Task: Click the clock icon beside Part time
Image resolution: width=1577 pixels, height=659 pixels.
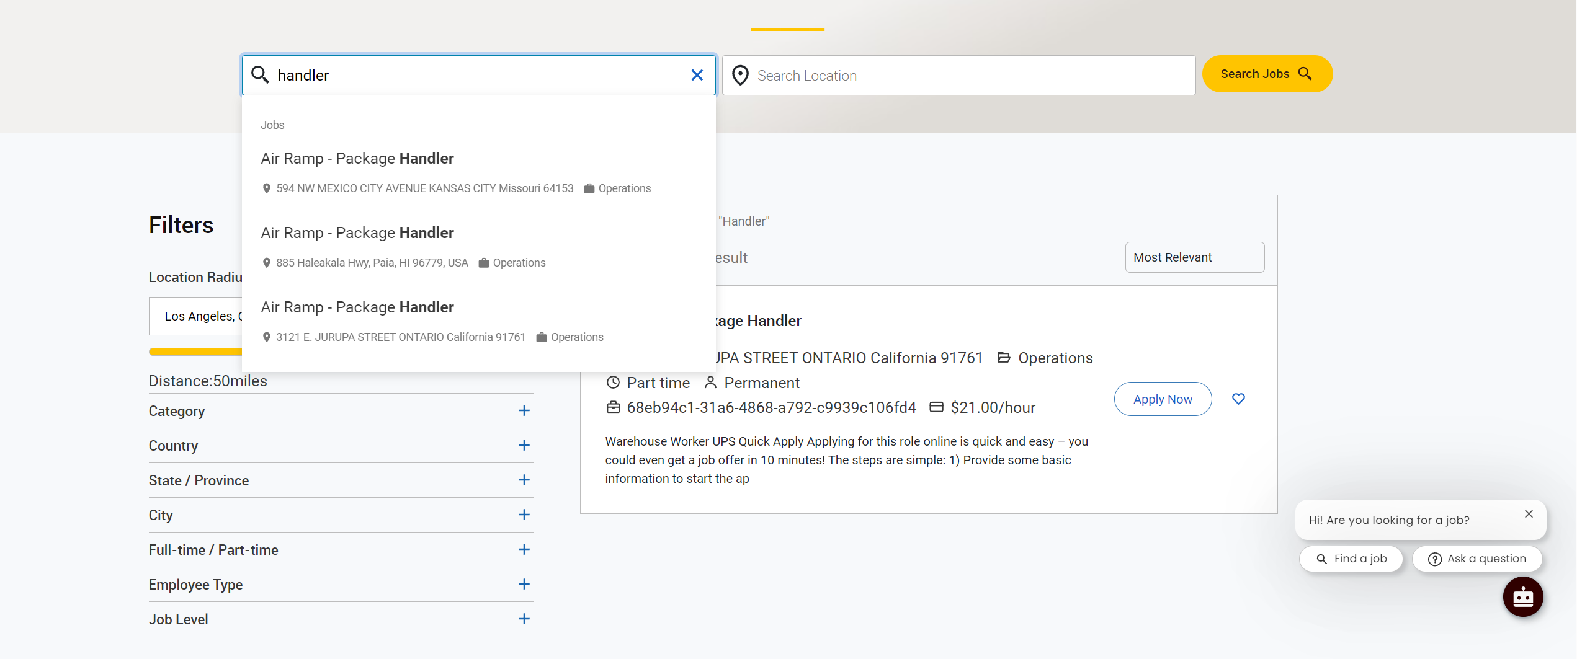Action: click(x=613, y=383)
